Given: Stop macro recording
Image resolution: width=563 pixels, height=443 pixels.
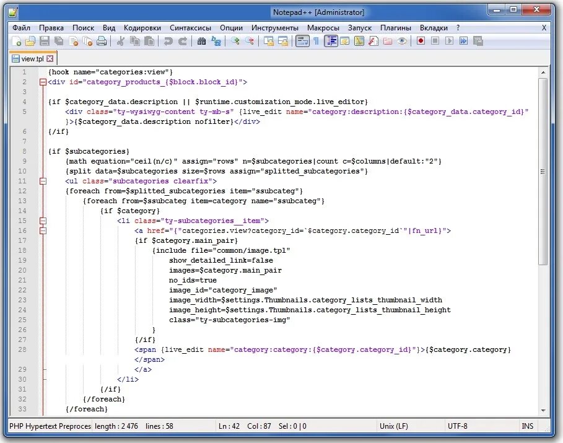Looking at the screenshot, I should 435,41.
